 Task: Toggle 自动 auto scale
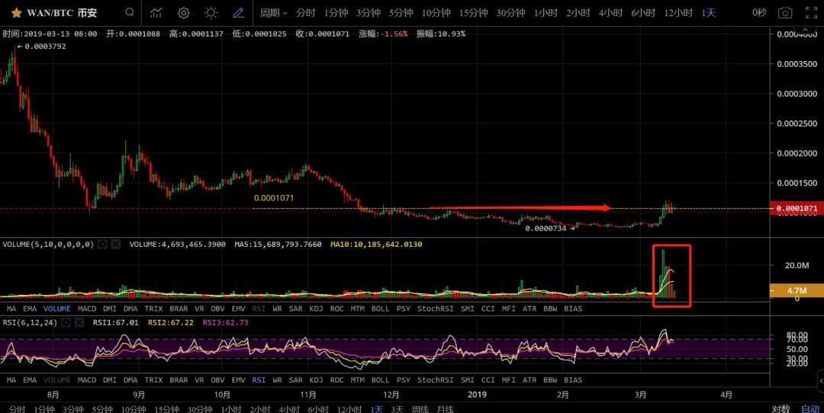coord(810,409)
